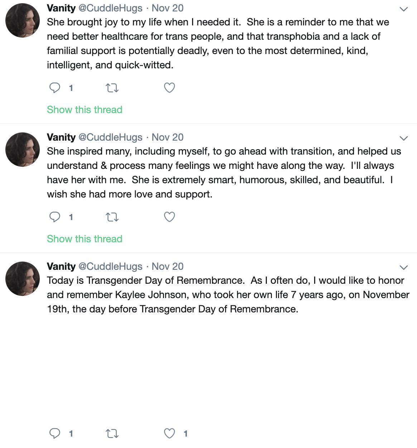Reply to the "She inspired many" tweet
Image resolution: width=417 pixels, height=448 pixels.
pyautogui.click(x=55, y=217)
